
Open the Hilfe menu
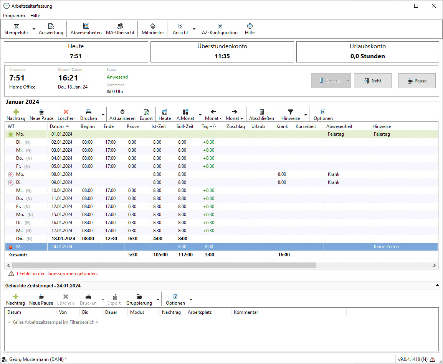pyautogui.click(x=35, y=16)
